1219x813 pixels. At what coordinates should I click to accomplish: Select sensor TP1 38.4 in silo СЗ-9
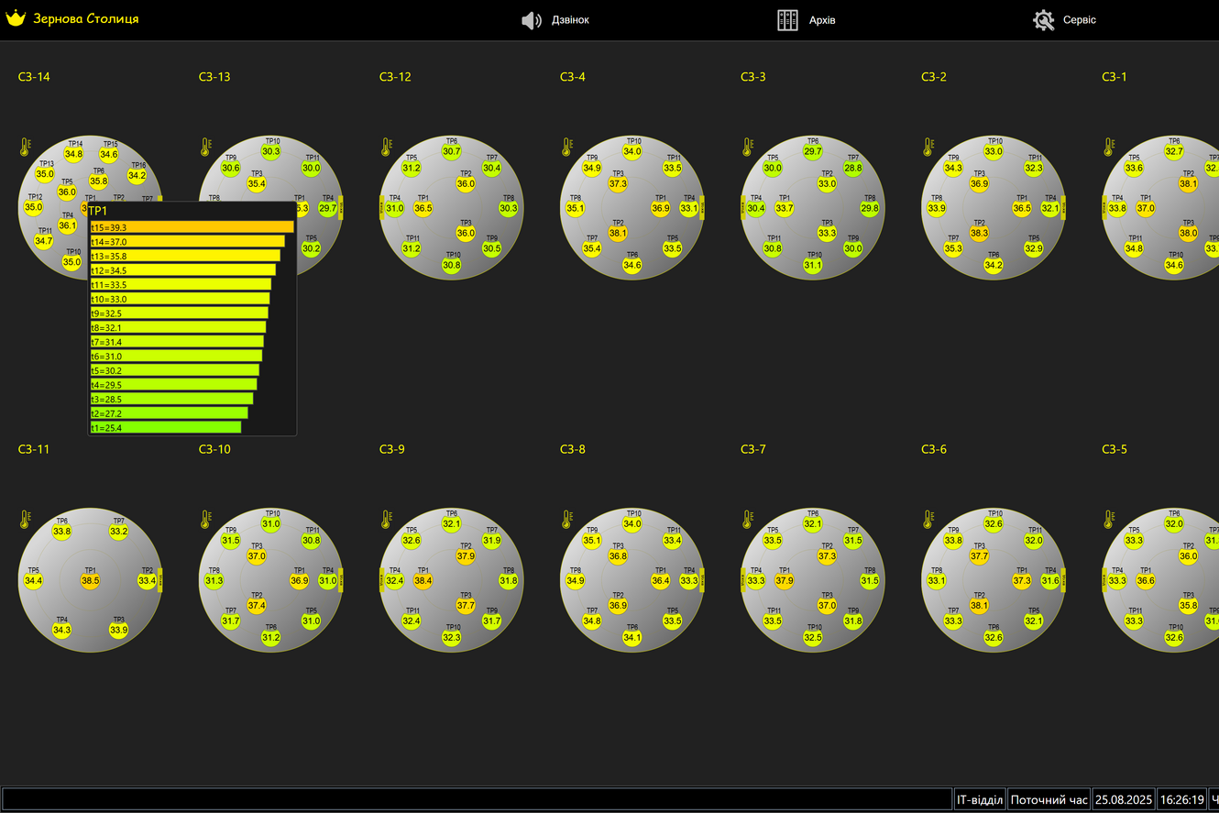(423, 580)
